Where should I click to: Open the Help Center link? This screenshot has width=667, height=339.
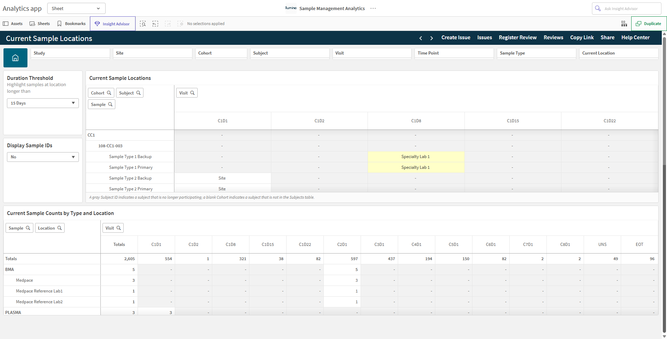635,38
